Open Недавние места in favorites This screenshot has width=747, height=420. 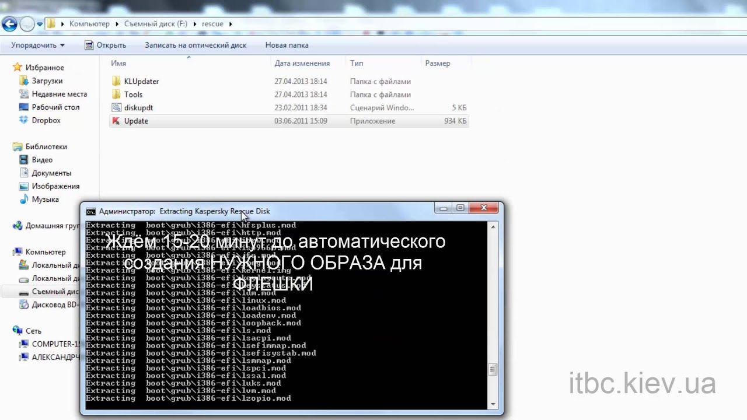click(59, 94)
